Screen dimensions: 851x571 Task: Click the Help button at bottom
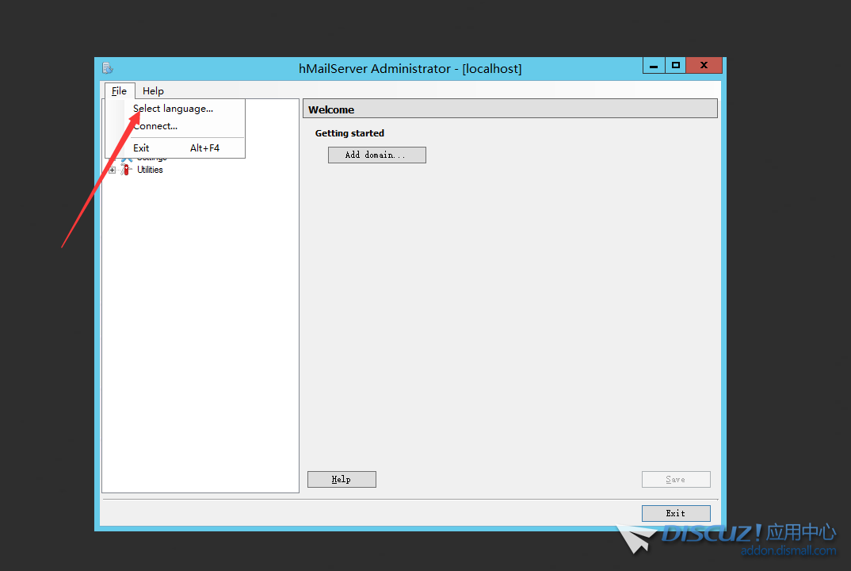point(342,479)
